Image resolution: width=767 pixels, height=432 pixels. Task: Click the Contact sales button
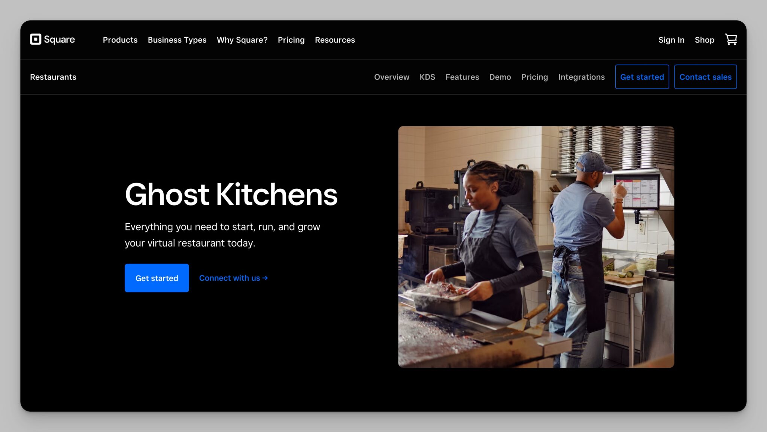(x=705, y=77)
